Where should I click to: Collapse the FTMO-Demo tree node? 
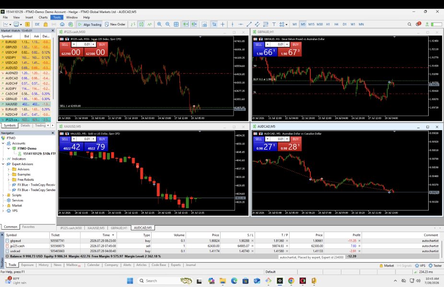tap(9, 148)
